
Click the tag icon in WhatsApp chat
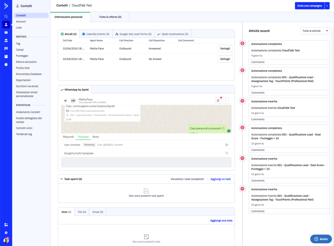click(x=218, y=101)
